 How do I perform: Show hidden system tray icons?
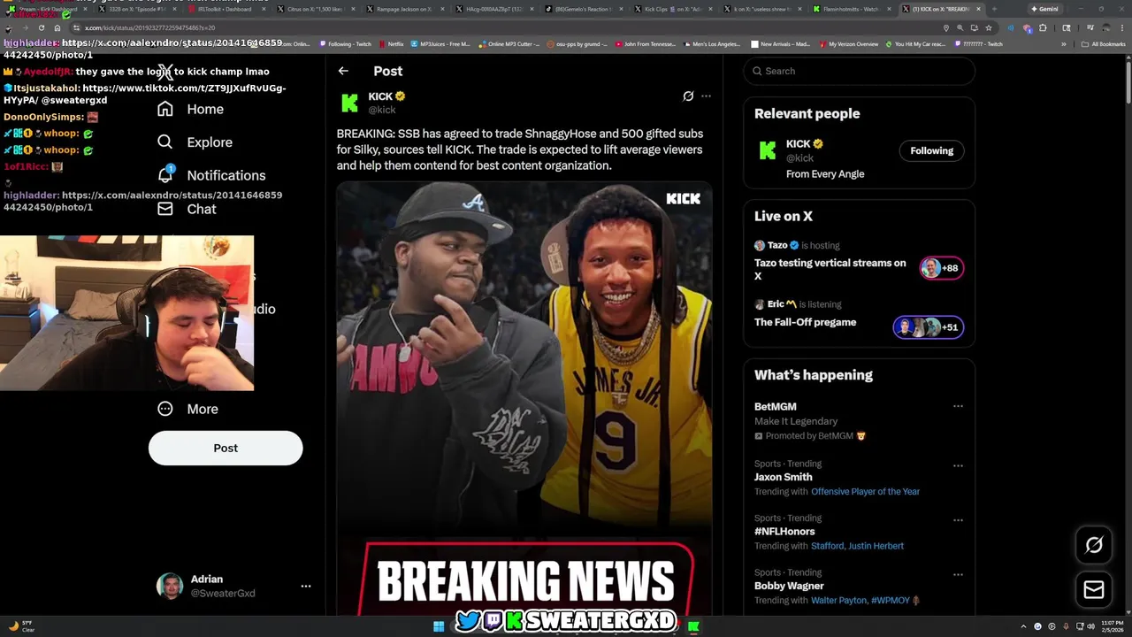tap(1024, 626)
